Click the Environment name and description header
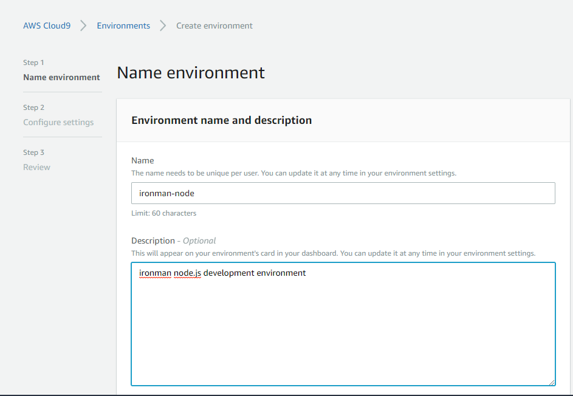573x396 pixels. (x=221, y=120)
